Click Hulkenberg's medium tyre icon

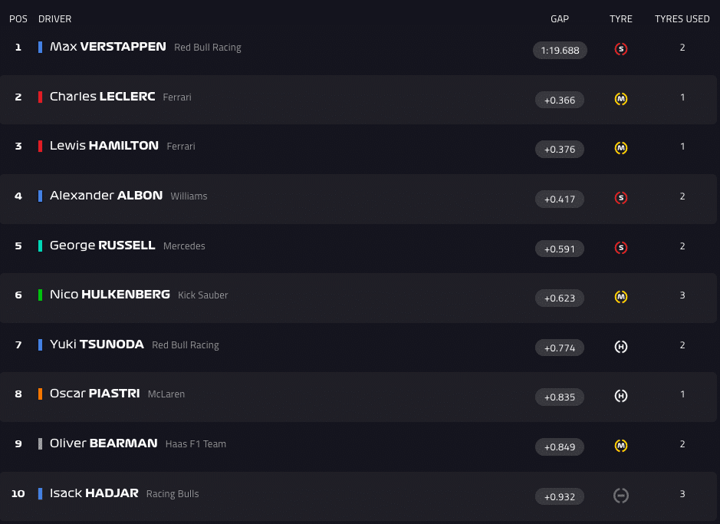coord(621,297)
